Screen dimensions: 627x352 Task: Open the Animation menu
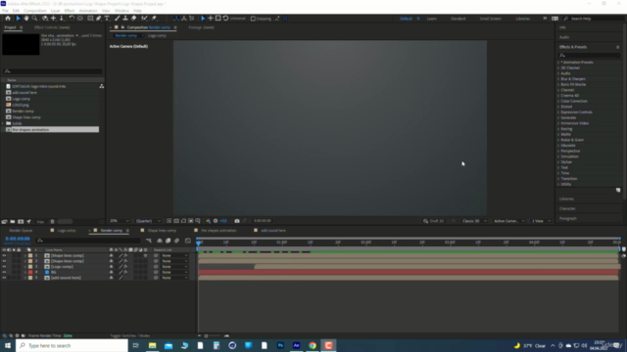[88, 11]
